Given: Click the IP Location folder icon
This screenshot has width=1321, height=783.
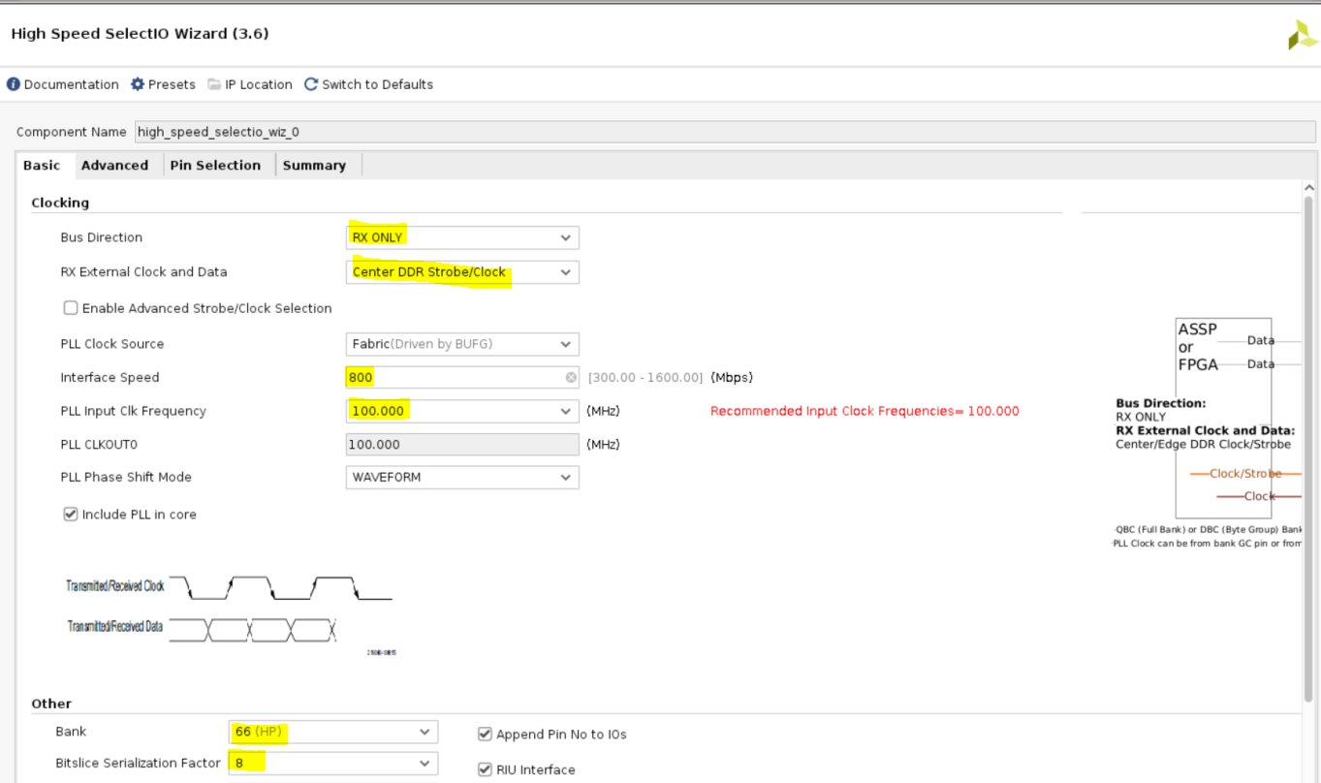Looking at the screenshot, I should click(x=214, y=84).
